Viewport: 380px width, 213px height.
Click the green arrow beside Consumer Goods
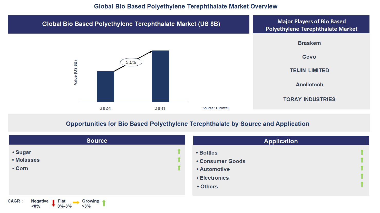[362, 160]
